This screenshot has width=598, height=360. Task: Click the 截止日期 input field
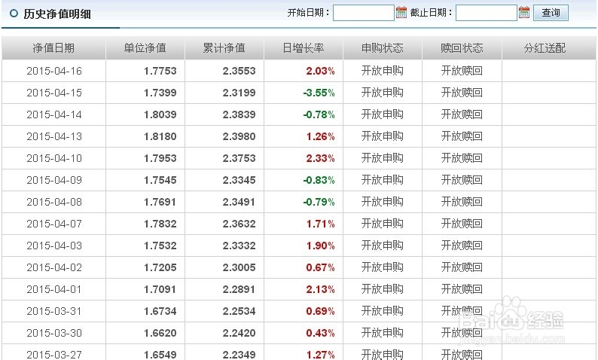click(x=487, y=13)
